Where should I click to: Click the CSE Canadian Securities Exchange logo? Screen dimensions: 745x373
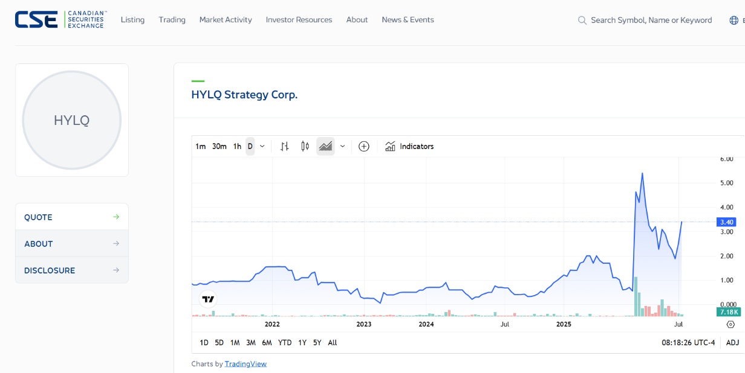(x=60, y=19)
